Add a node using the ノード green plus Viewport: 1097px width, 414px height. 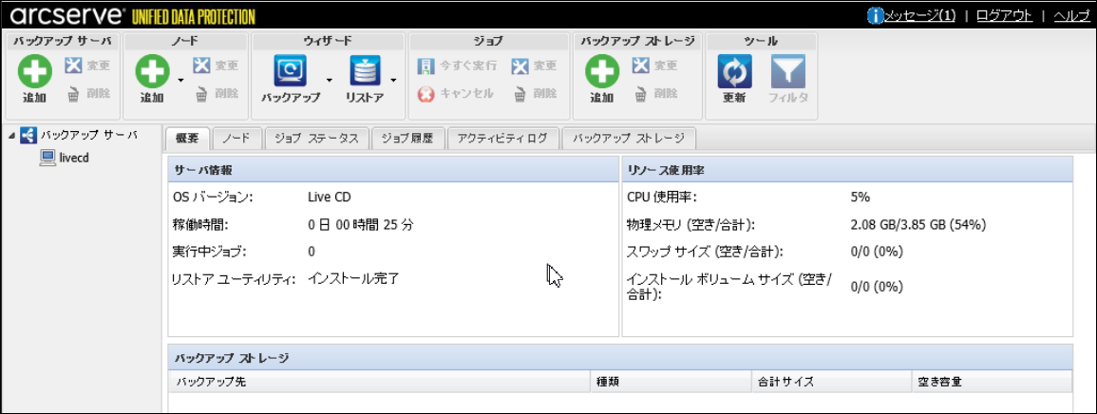coord(152,72)
